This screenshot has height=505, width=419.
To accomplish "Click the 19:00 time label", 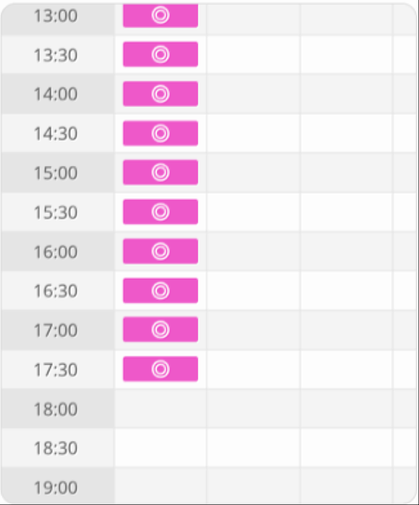I will (55, 487).
